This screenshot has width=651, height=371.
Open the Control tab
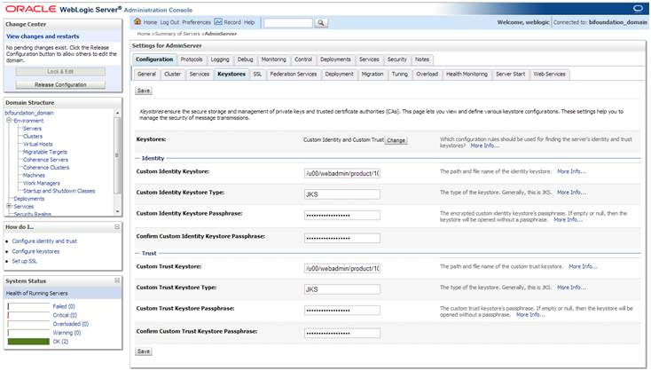(303, 59)
